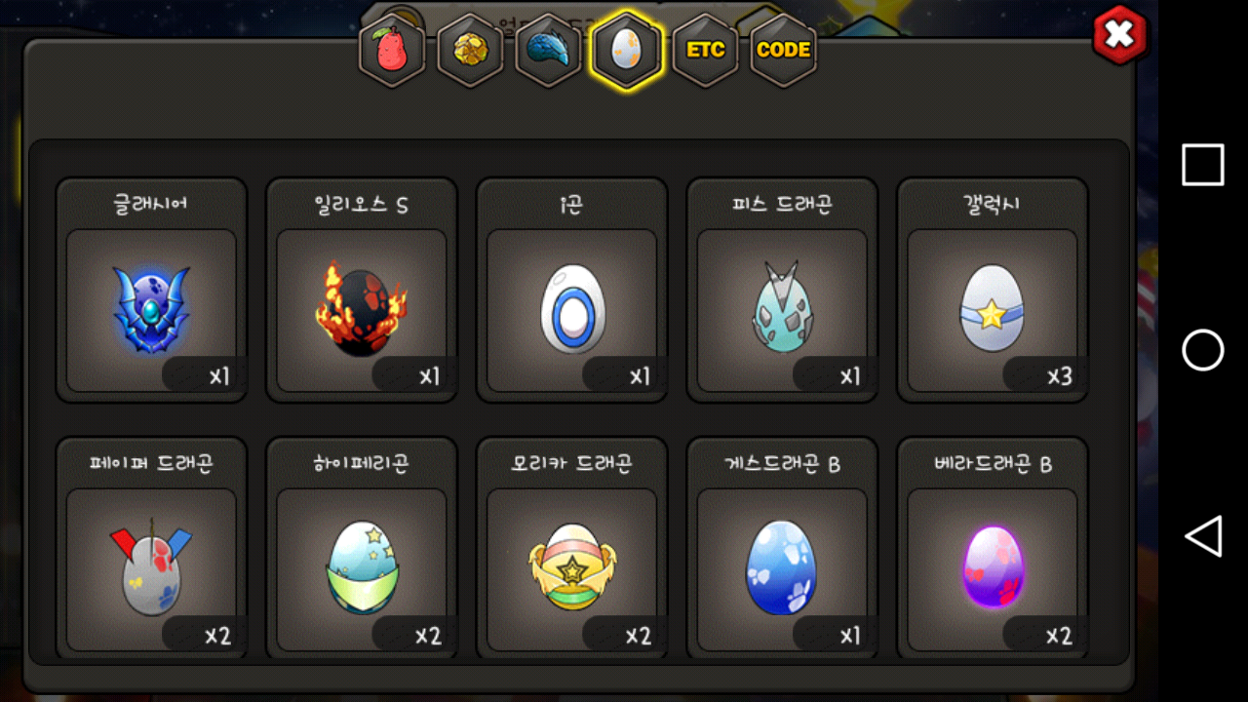Select the starry 하이페리곤 egg

tap(362, 549)
